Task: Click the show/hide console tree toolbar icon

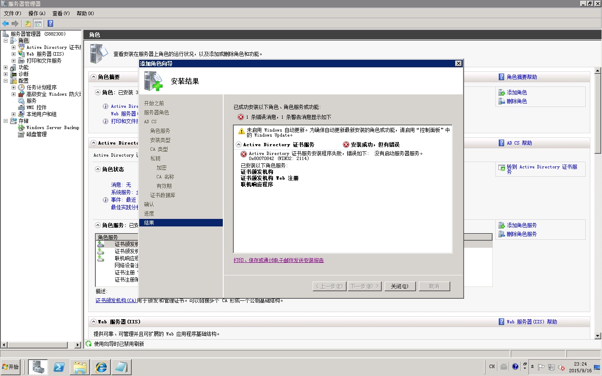Action: (38, 23)
